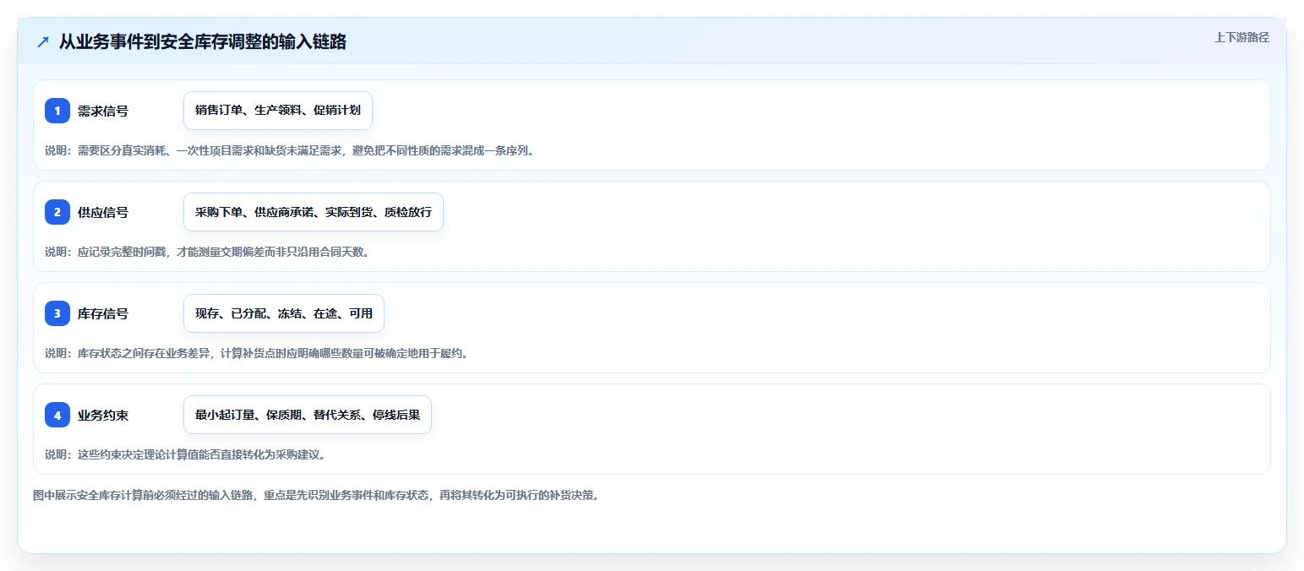Click the arrow icon beside the panel title
1304x571 pixels.
pyautogui.click(x=43, y=41)
